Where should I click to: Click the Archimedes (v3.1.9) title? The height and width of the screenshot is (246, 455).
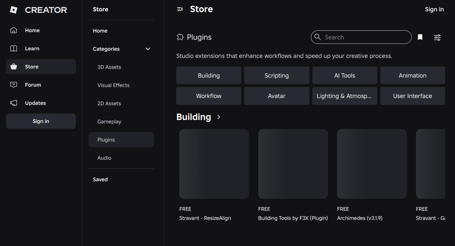coord(360,218)
